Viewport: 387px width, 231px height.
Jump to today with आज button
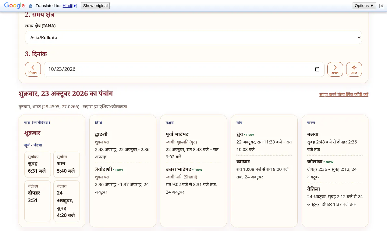(354, 69)
